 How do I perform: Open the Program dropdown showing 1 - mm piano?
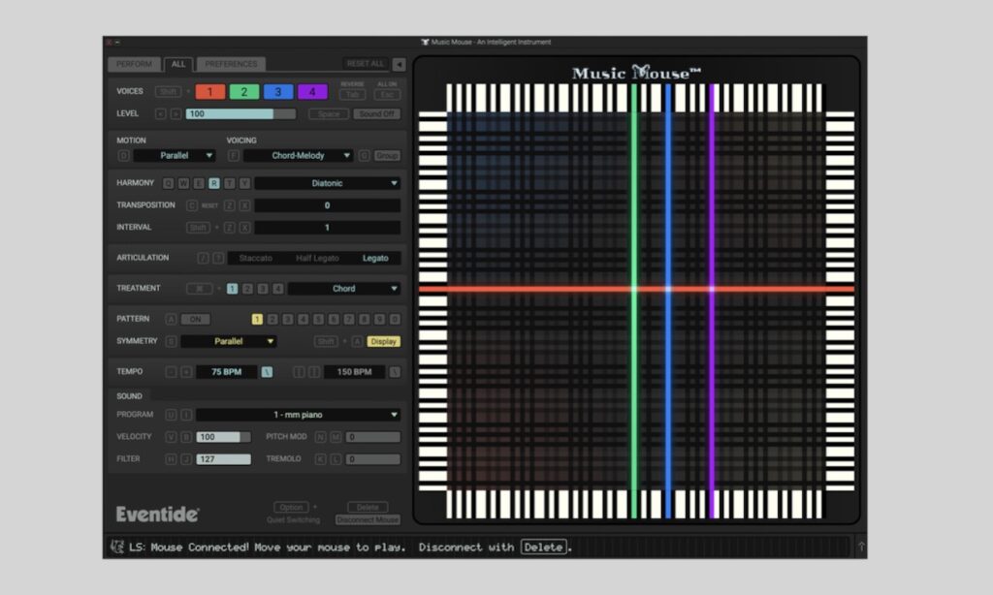click(x=294, y=414)
